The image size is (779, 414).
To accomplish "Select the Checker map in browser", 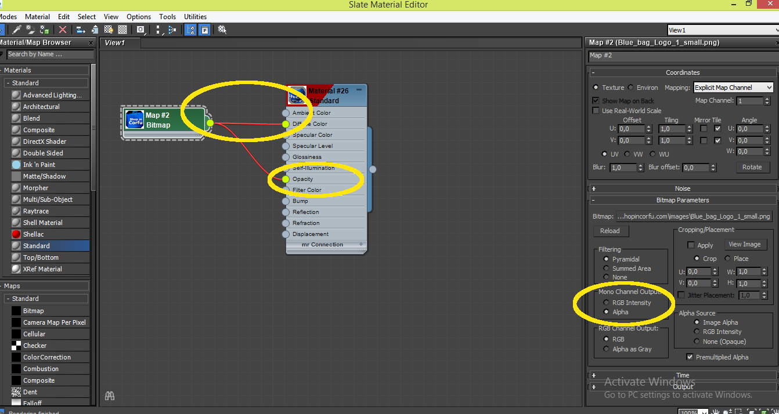I will coord(35,346).
